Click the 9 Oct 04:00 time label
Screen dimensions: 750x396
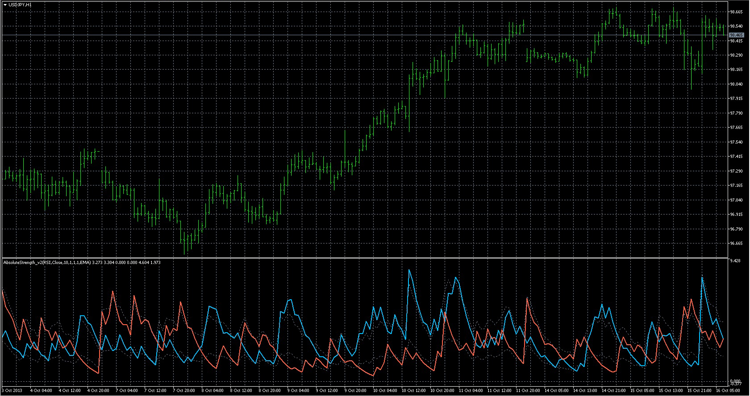[298, 391]
